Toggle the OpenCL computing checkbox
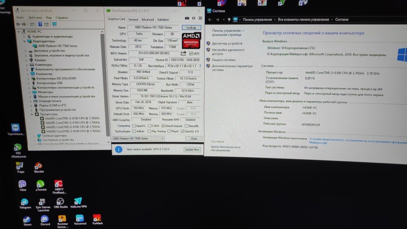This screenshot has height=229, width=407. tap(134, 126)
